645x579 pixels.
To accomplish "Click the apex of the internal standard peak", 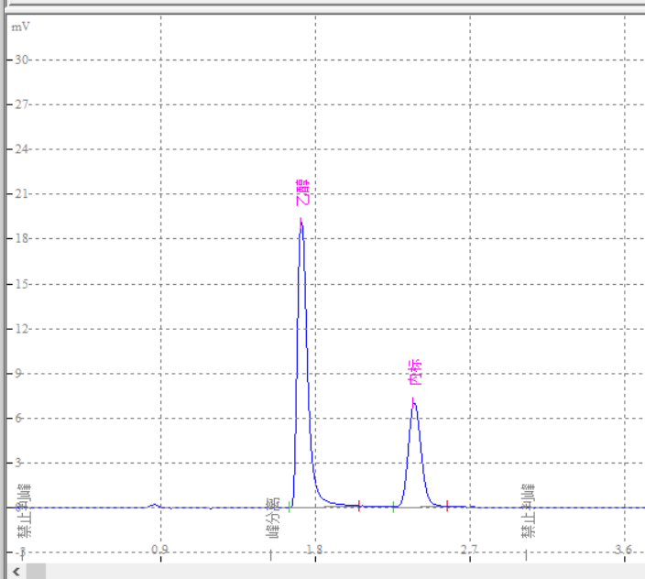I will pos(414,400).
